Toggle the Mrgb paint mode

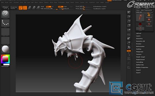pos(42,7)
